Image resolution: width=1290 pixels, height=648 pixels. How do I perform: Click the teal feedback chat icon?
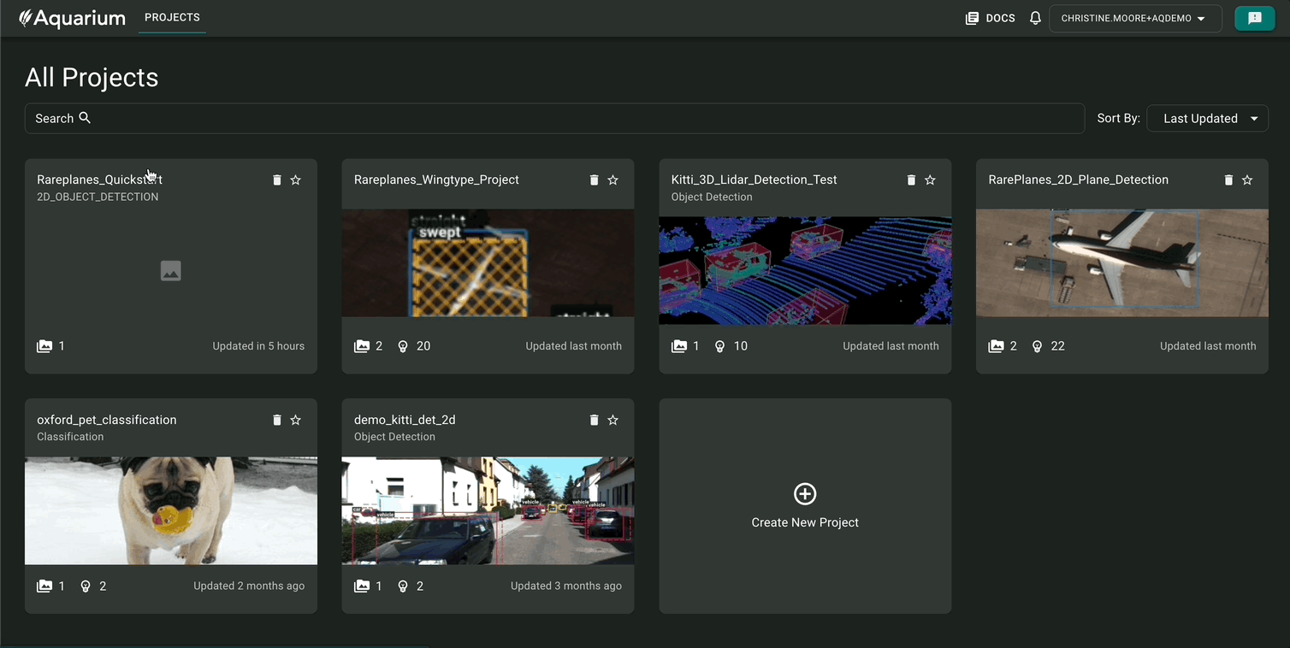1254,18
